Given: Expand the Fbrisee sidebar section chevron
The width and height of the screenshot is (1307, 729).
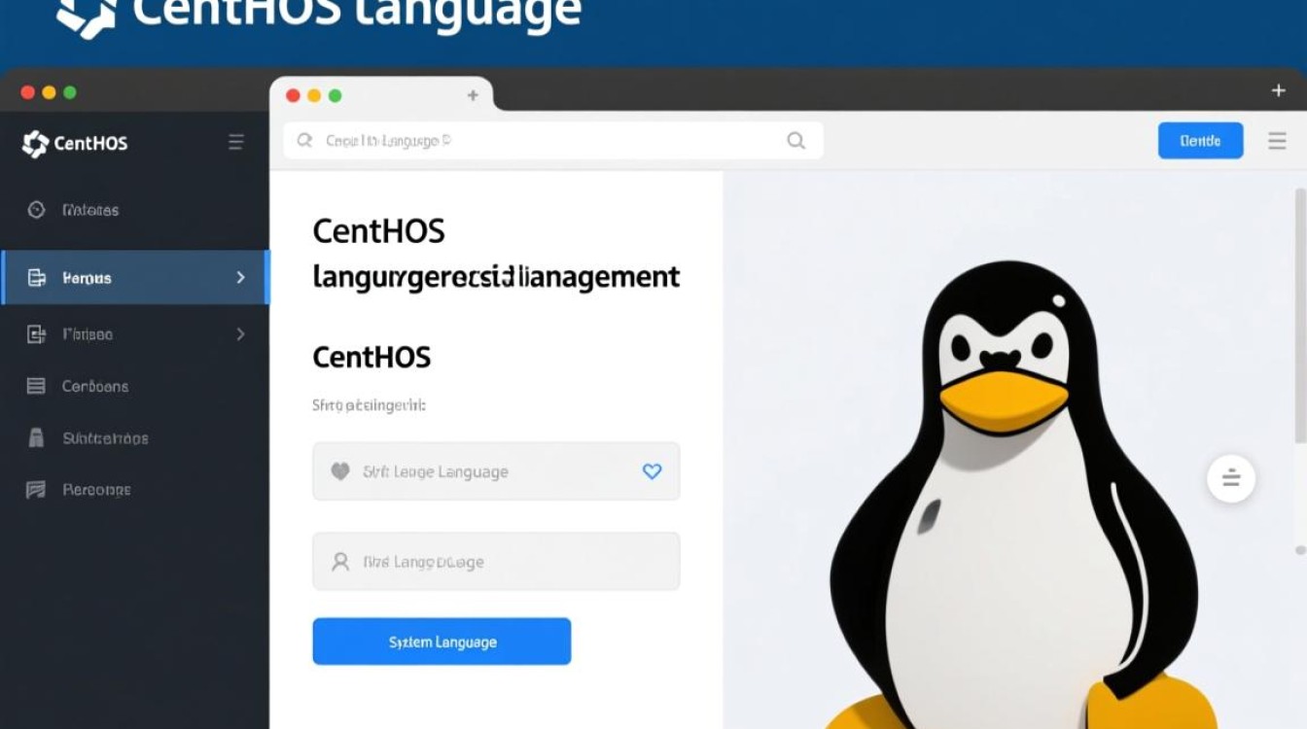Looking at the screenshot, I should [240, 334].
